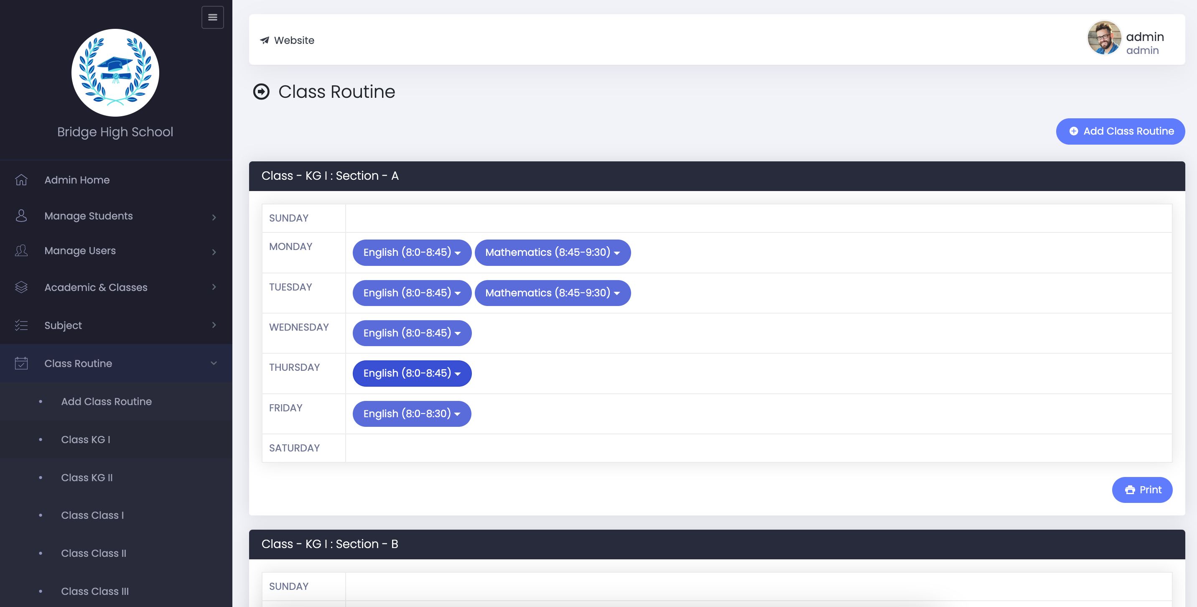This screenshot has width=1197, height=607.
Task: Click the paper plane Website icon
Action: pos(265,41)
